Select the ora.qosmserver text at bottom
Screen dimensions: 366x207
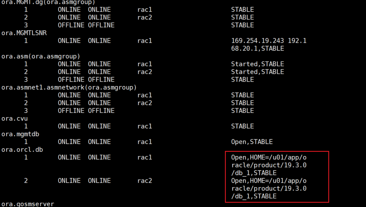28,204
